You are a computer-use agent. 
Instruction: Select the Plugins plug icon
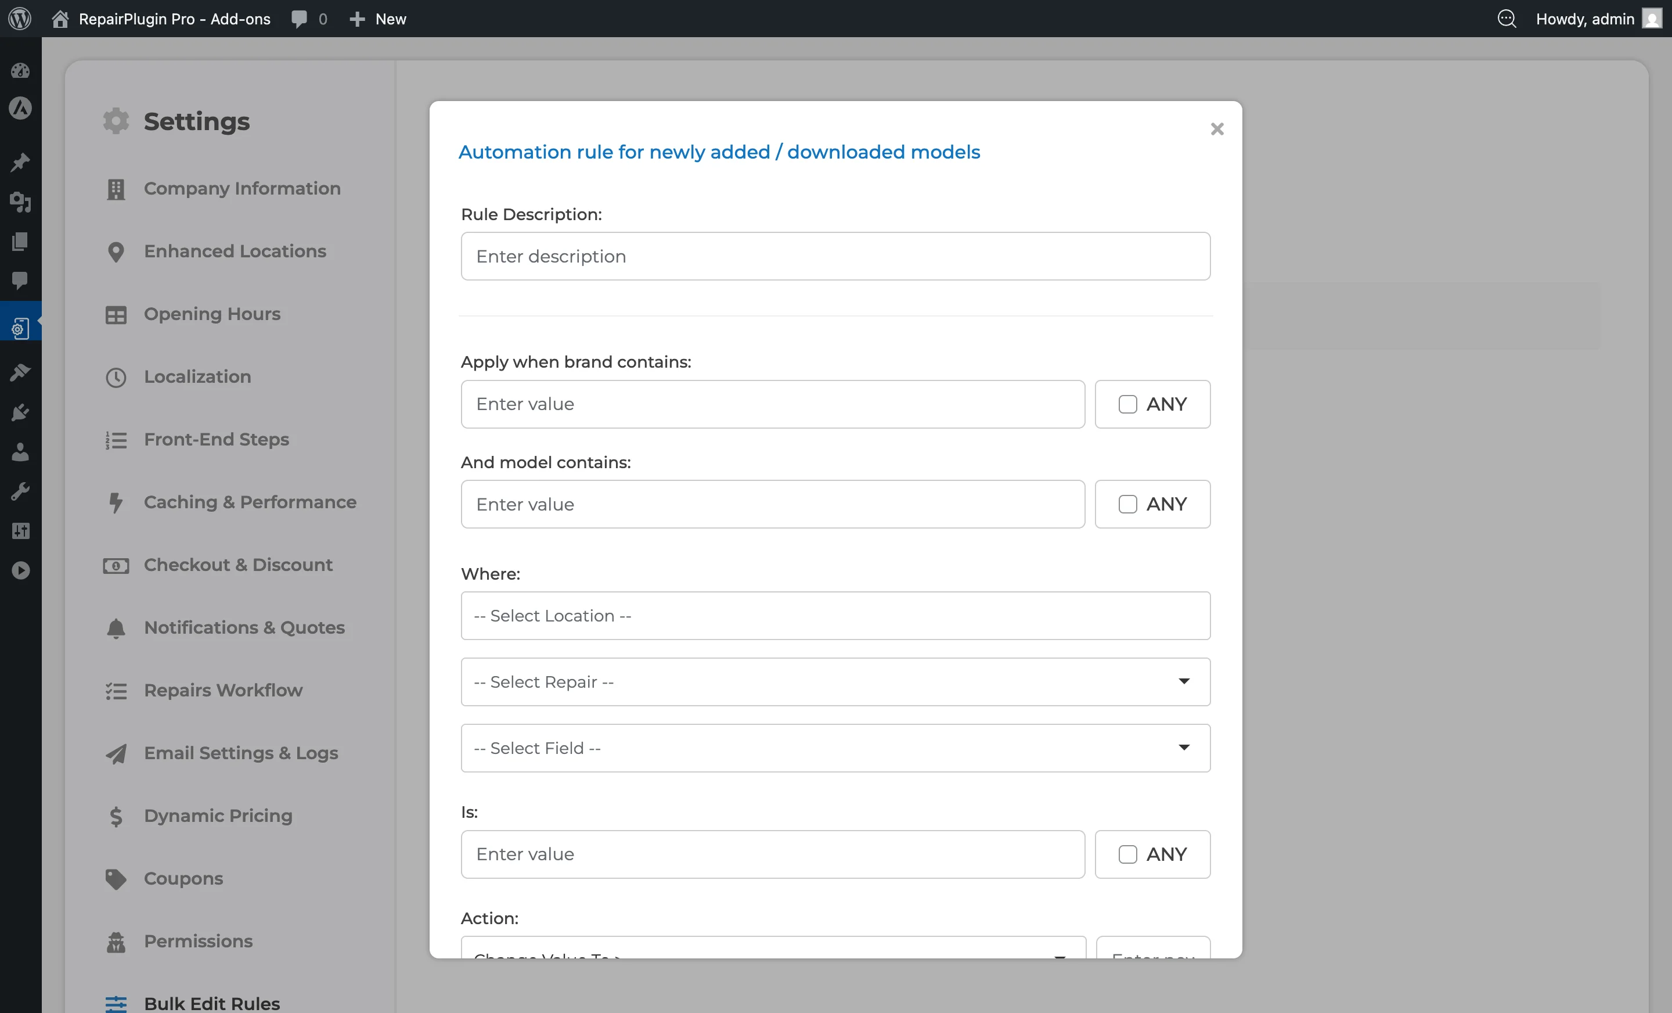(x=21, y=412)
